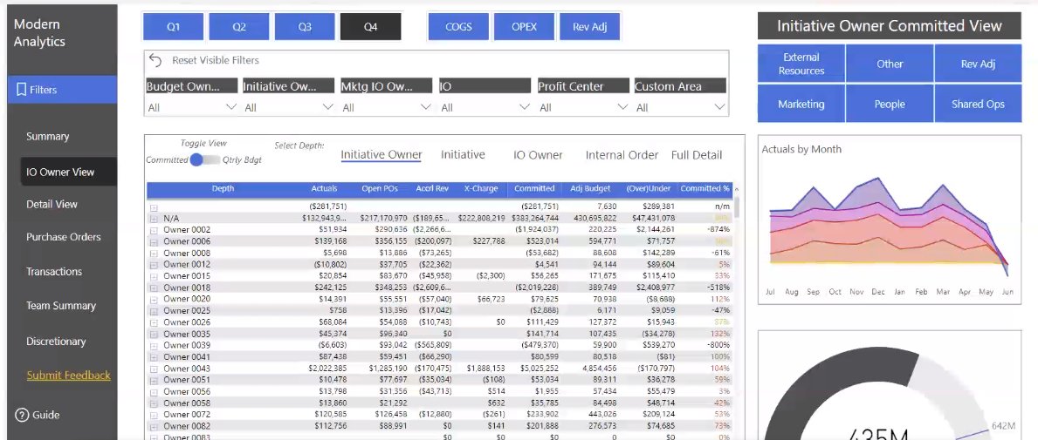Click the Filters bookmark icon
This screenshot has width=1038, height=440.
[21, 89]
